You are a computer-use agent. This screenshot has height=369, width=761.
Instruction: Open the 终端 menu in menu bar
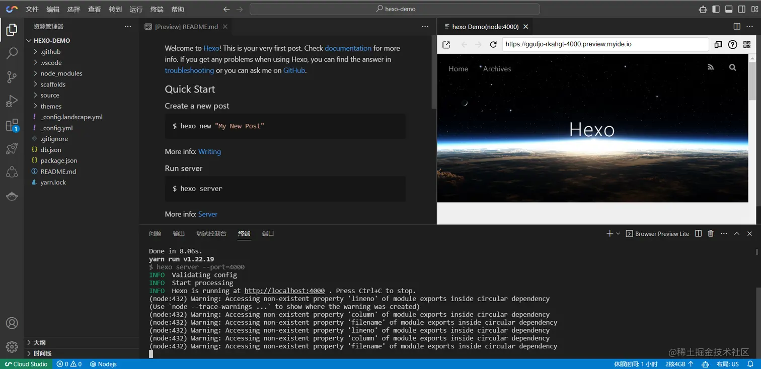pyautogui.click(x=157, y=9)
